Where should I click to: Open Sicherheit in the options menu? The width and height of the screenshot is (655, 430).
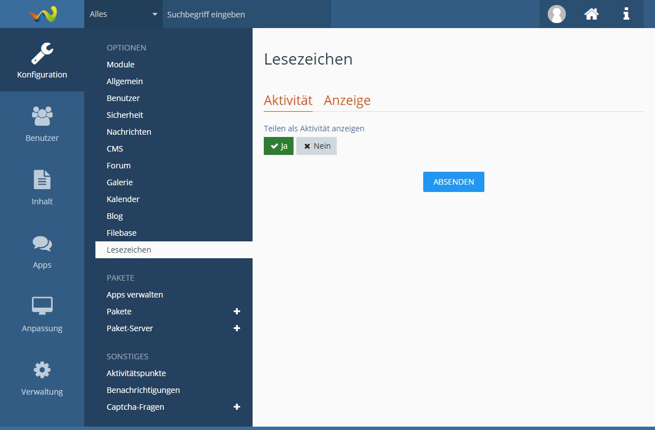(x=125, y=115)
